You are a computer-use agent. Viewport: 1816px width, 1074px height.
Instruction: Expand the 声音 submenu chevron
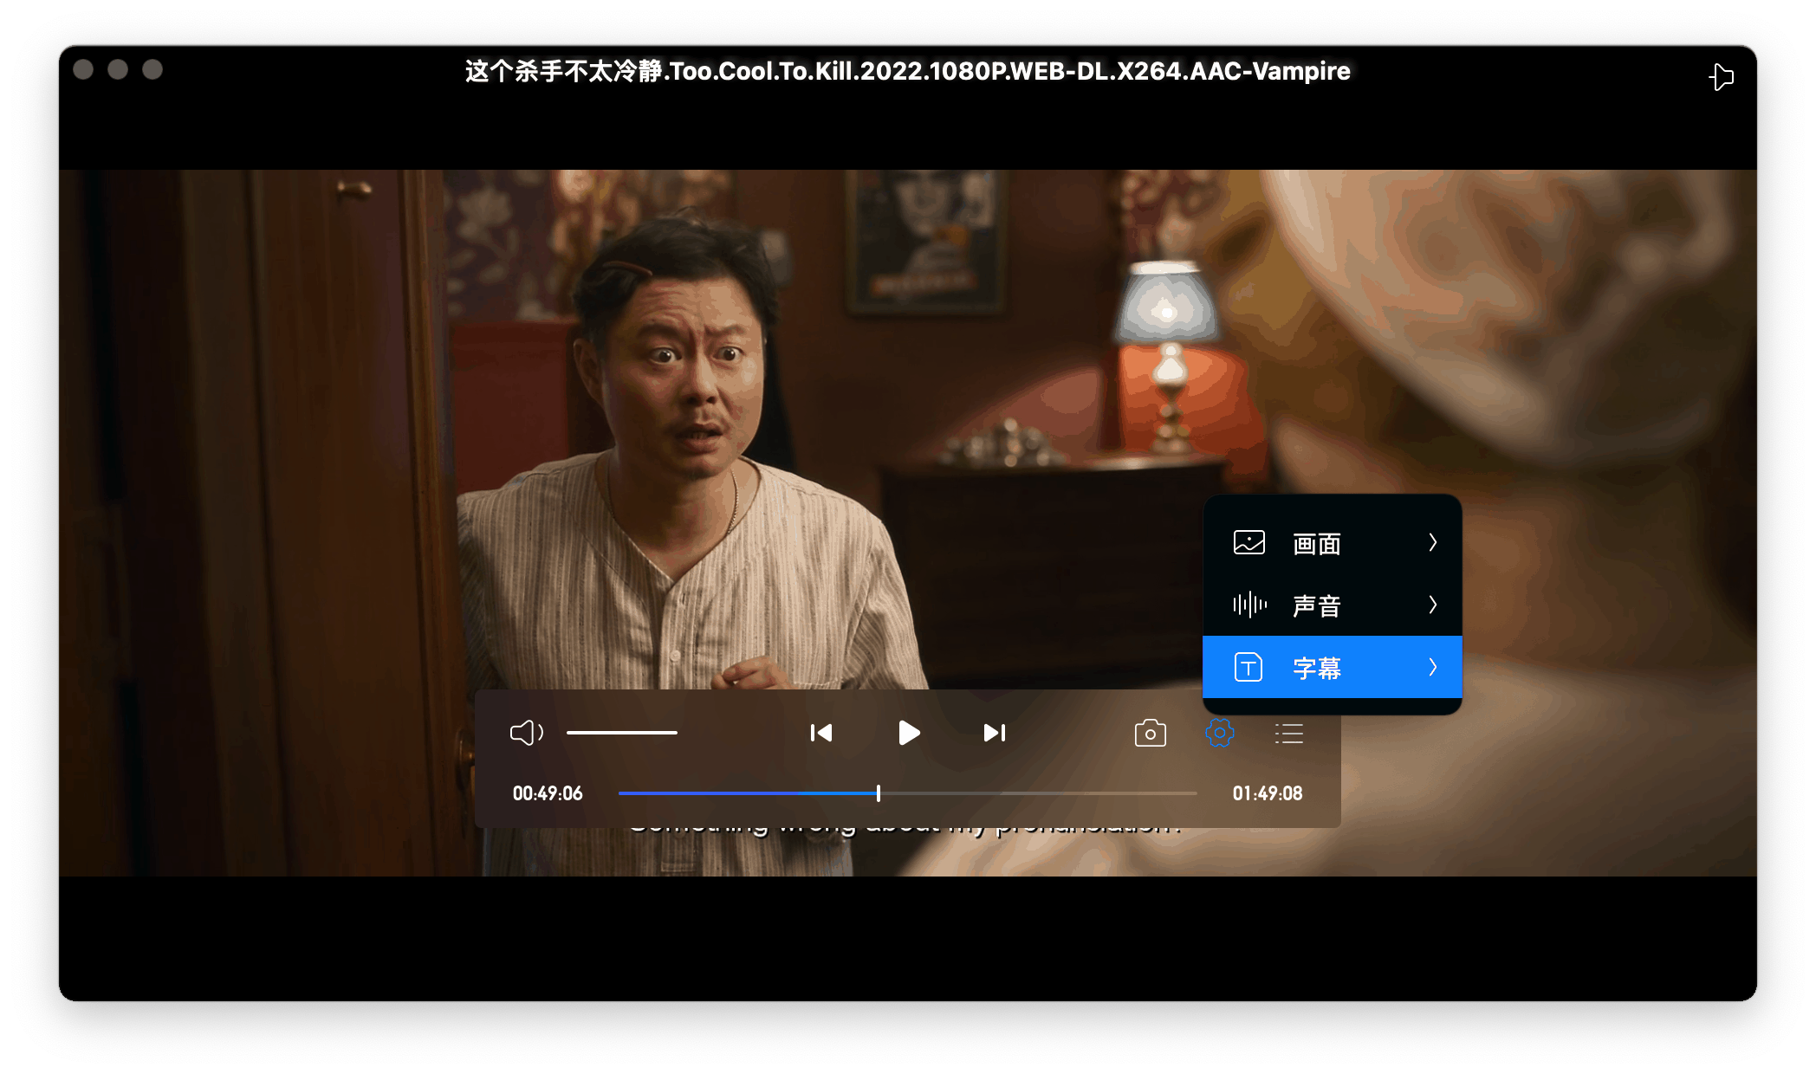coord(1432,605)
